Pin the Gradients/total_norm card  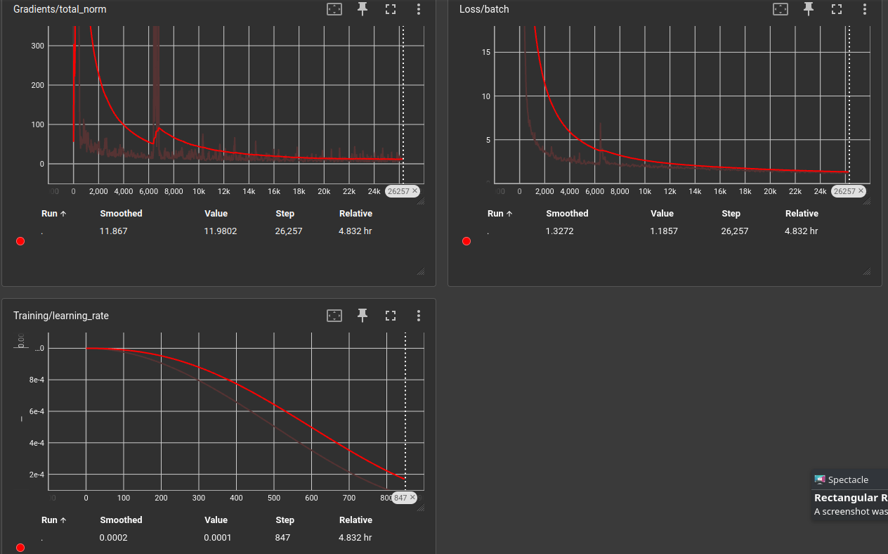pos(363,9)
